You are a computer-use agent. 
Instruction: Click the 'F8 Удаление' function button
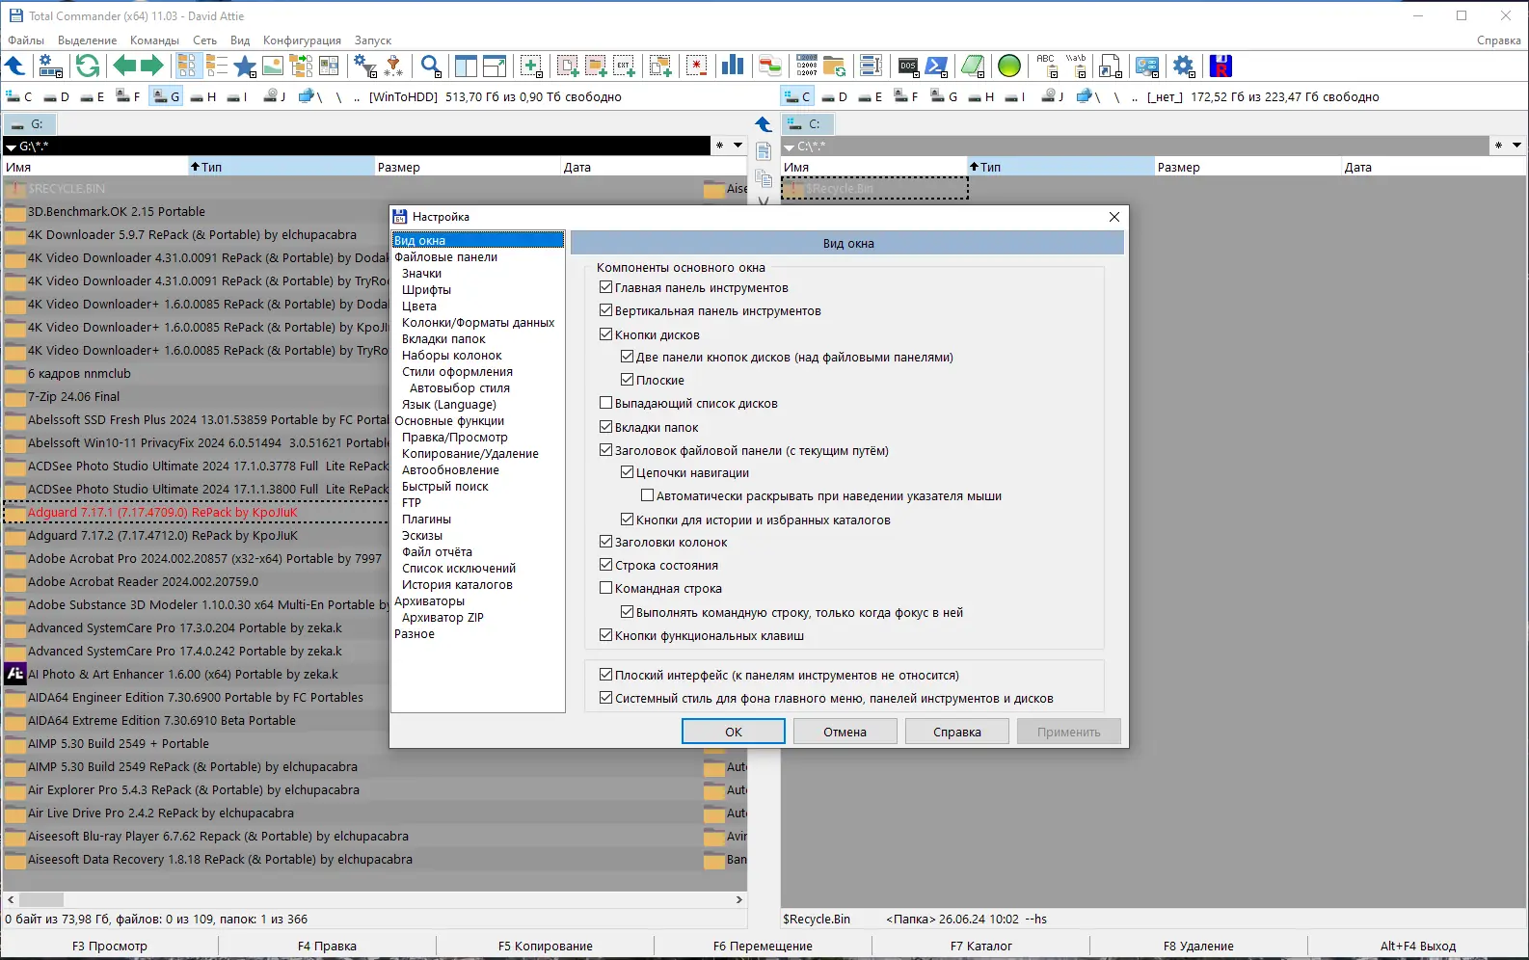[x=1198, y=946]
